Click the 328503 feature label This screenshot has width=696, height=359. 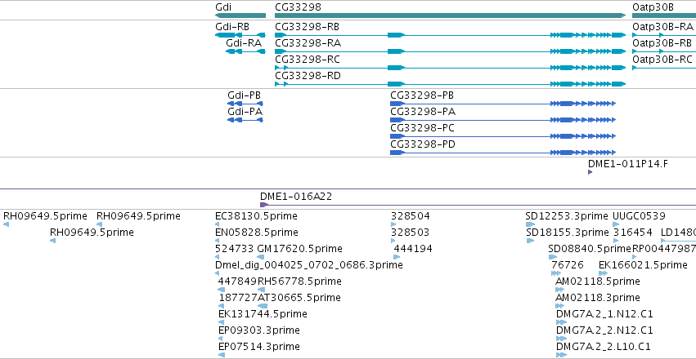411,233
